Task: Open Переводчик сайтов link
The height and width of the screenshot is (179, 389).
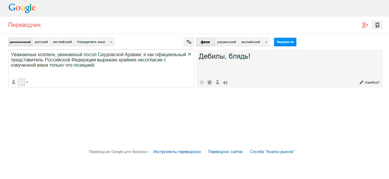Action: [225, 152]
